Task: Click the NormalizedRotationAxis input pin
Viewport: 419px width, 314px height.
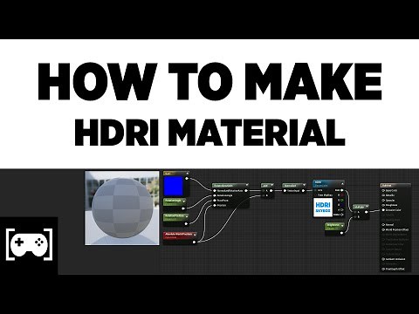Action: click(215, 191)
